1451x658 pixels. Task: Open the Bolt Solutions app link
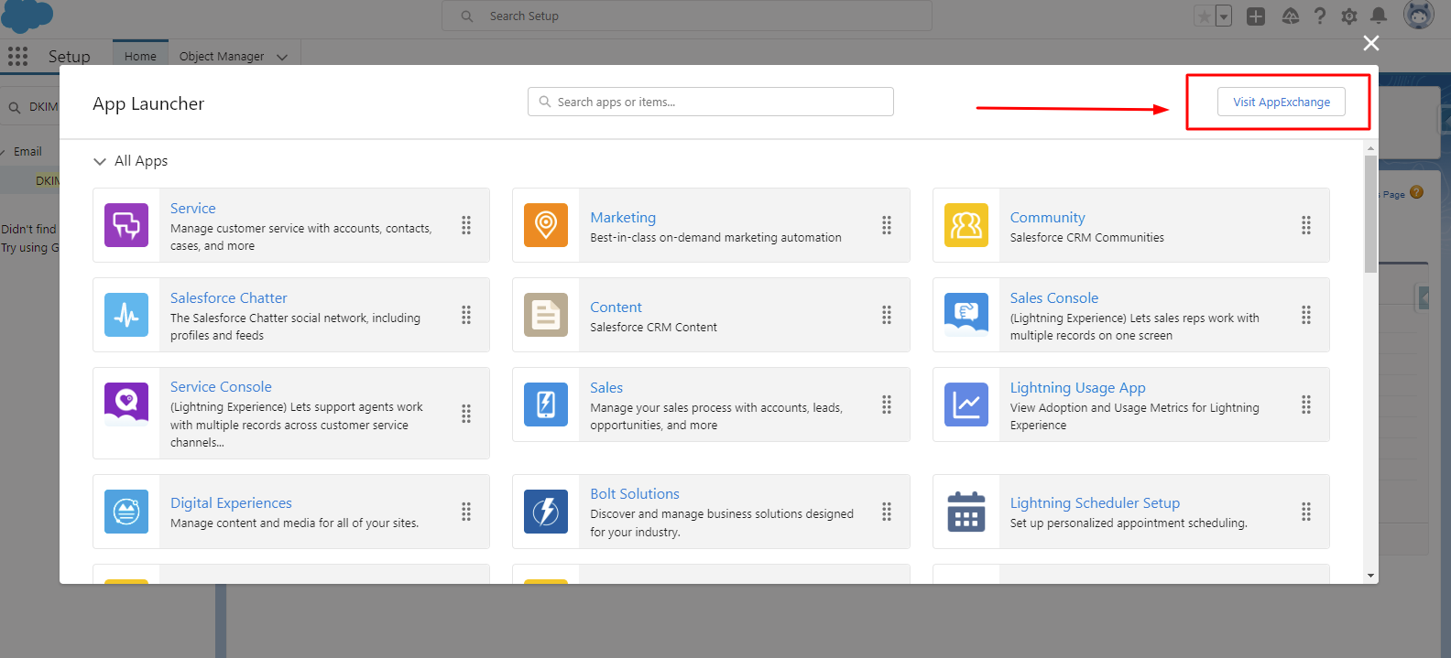[x=635, y=494]
